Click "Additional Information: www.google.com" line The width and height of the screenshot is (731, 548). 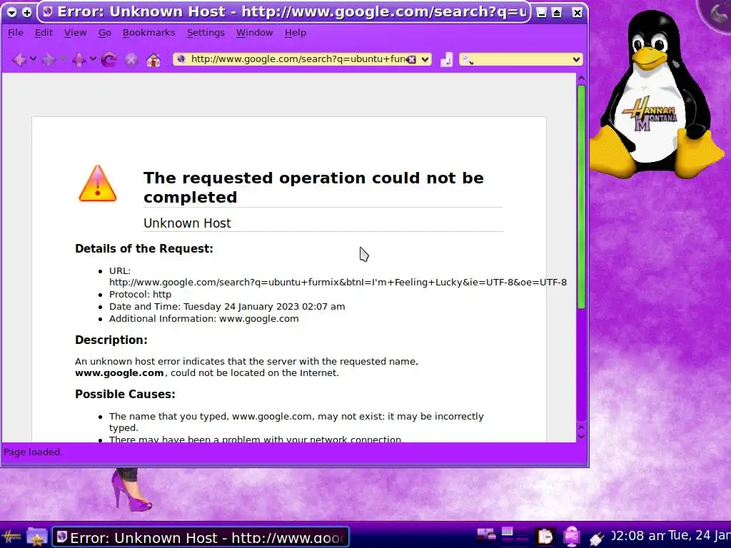[x=203, y=319]
